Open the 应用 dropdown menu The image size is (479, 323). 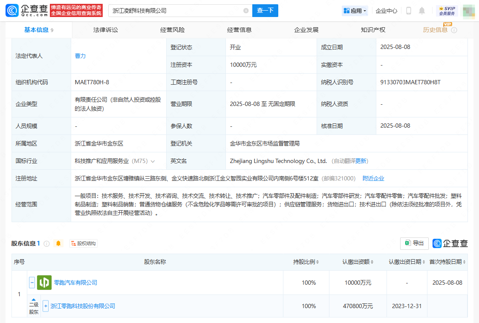355,11
